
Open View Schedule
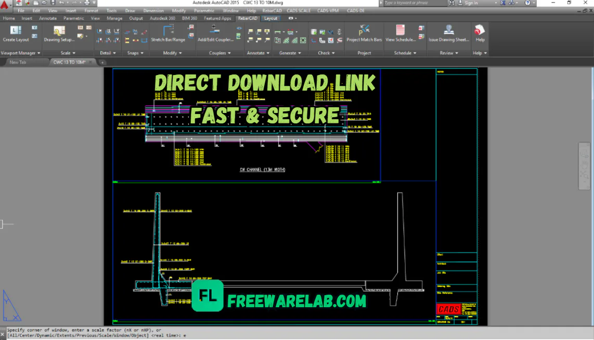pyautogui.click(x=401, y=33)
